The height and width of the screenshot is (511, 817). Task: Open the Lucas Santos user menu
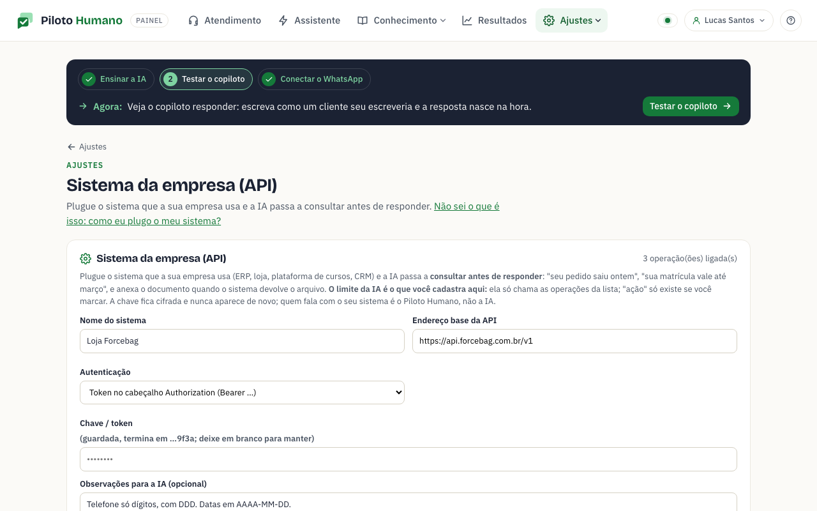click(x=728, y=20)
